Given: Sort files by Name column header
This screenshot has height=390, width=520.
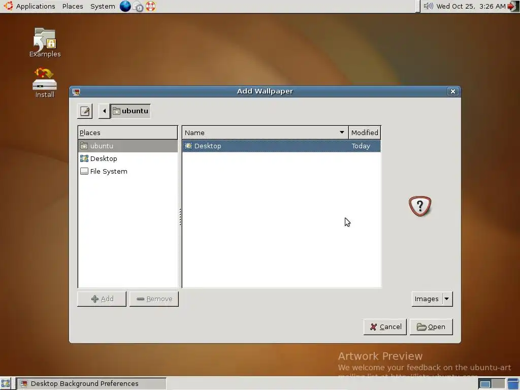Looking at the screenshot, I should click(x=265, y=133).
